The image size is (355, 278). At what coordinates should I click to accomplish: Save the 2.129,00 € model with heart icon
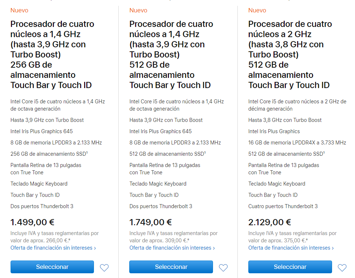click(342, 267)
